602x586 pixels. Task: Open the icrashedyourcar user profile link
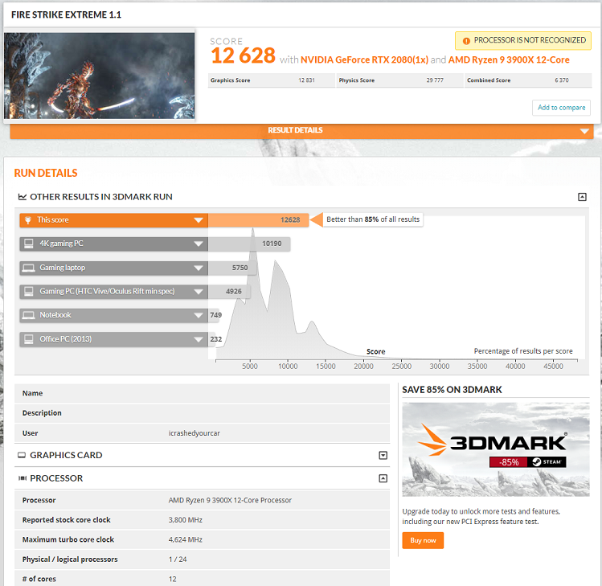195,433
